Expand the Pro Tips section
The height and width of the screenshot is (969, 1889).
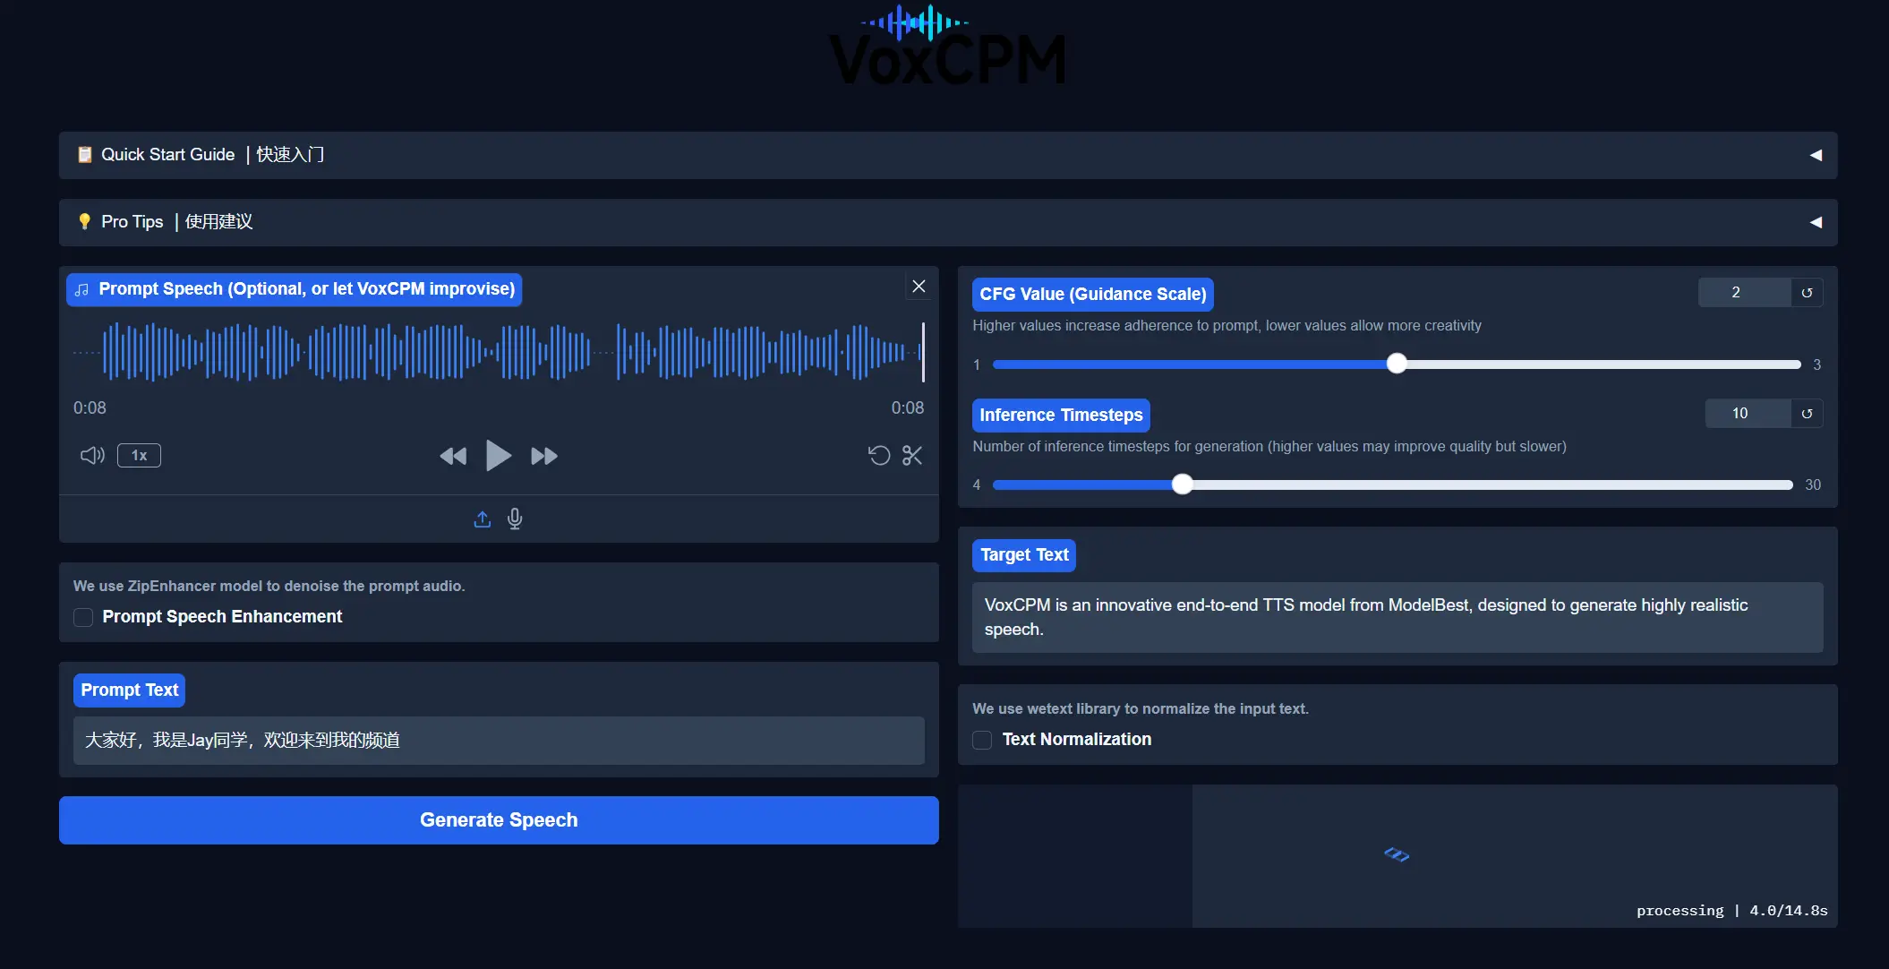click(948, 222)
